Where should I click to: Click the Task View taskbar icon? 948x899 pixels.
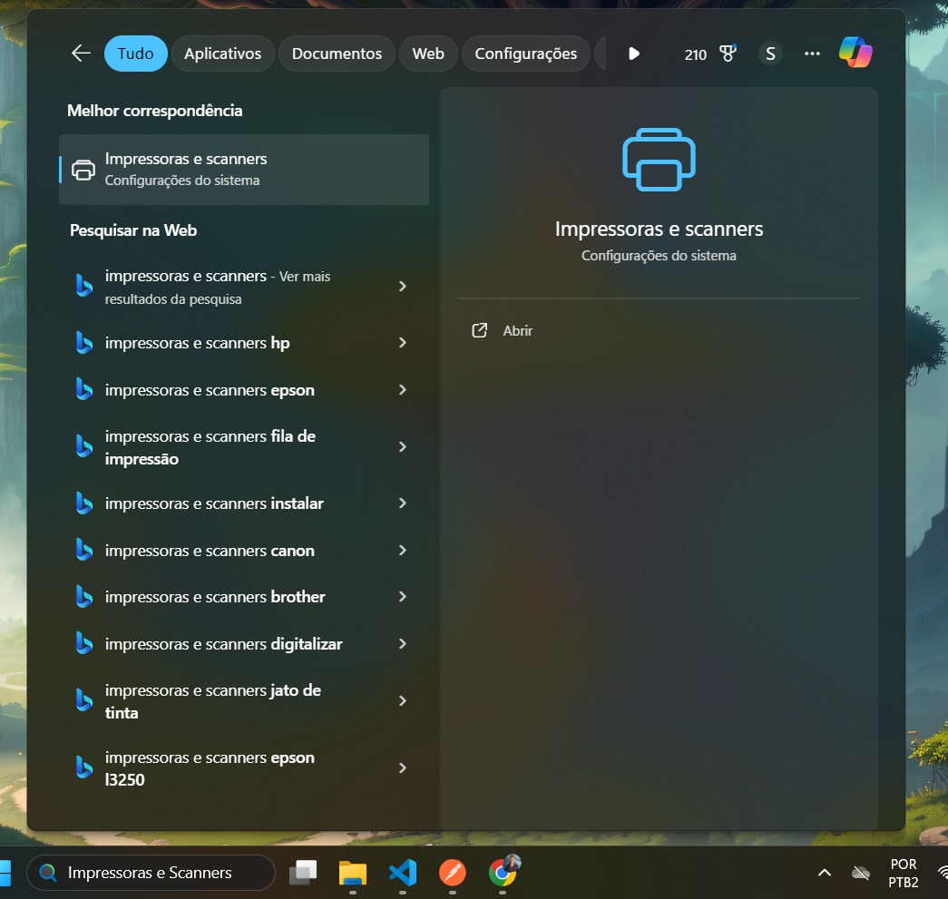click(303, 873)
